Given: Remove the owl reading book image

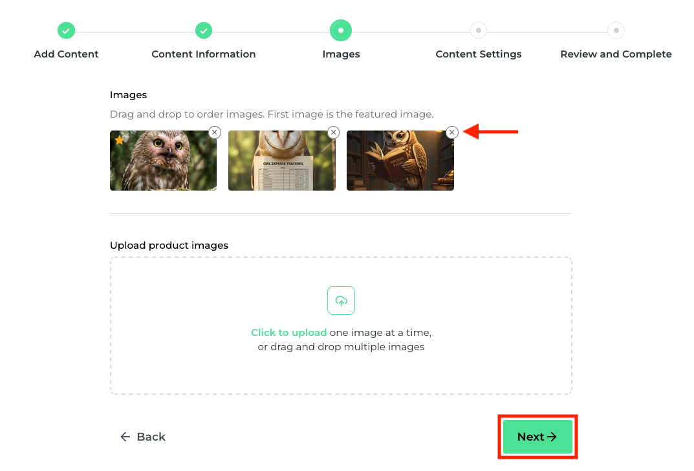Looking at the screenshot, I should pos(452,132).
